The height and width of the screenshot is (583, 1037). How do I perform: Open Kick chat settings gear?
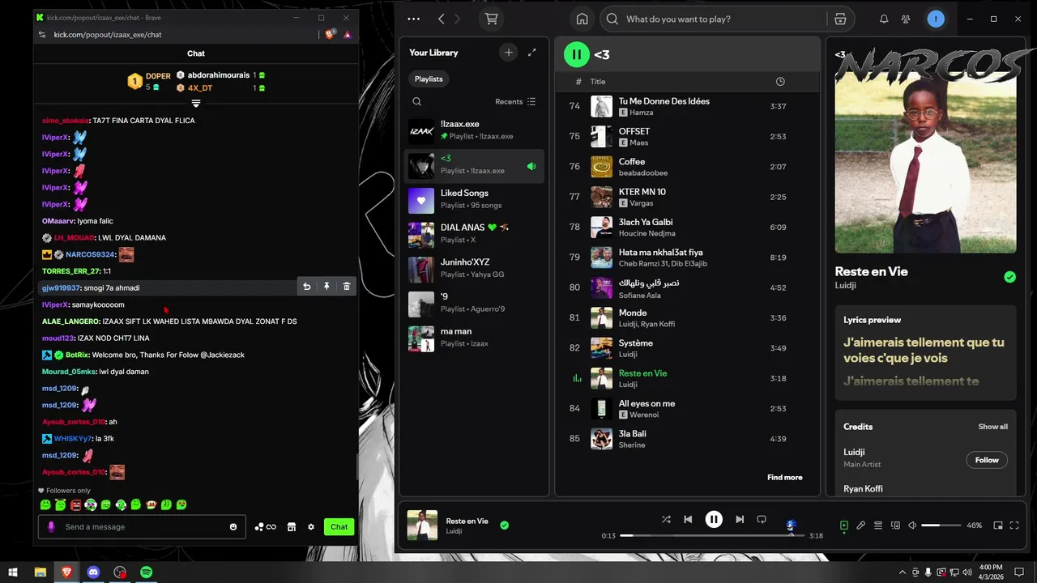point(310,527)
